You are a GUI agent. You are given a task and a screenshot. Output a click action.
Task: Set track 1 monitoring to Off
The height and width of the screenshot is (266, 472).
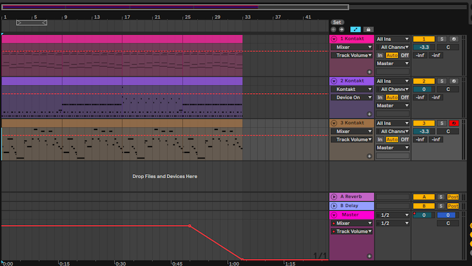coord(405,55)
